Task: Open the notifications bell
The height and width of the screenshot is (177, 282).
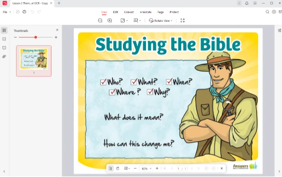Action: coord(247,3)
